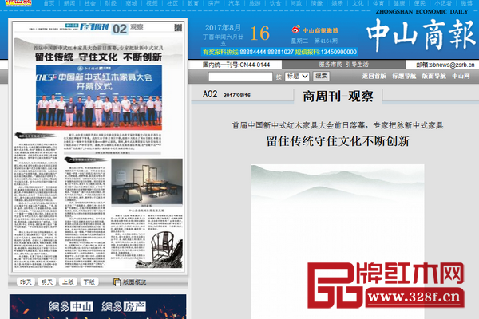Click the 搜索 search button
Image resolution: width=479 pixels, height=319 pixels.
[321, 76]
